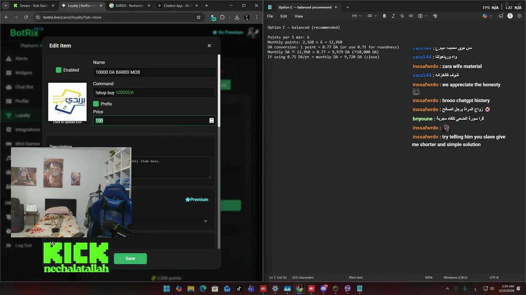Click the Command field with 10000DA
Screen dimensions: 526x295
(154, 93)
